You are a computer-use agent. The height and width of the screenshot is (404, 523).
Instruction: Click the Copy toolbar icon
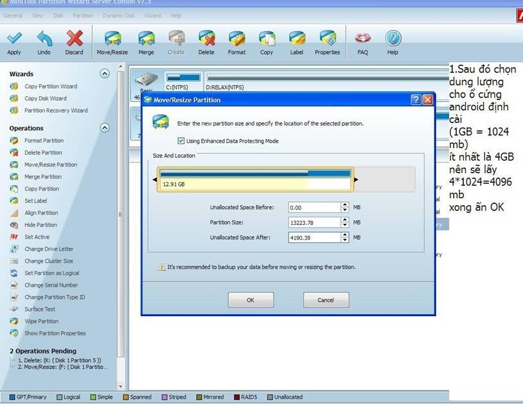267,38
